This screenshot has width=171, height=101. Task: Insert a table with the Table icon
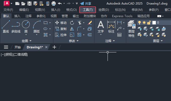tap(119, 35)
